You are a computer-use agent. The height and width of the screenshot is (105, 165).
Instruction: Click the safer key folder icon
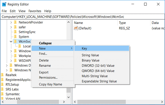(x=15, y=27)
